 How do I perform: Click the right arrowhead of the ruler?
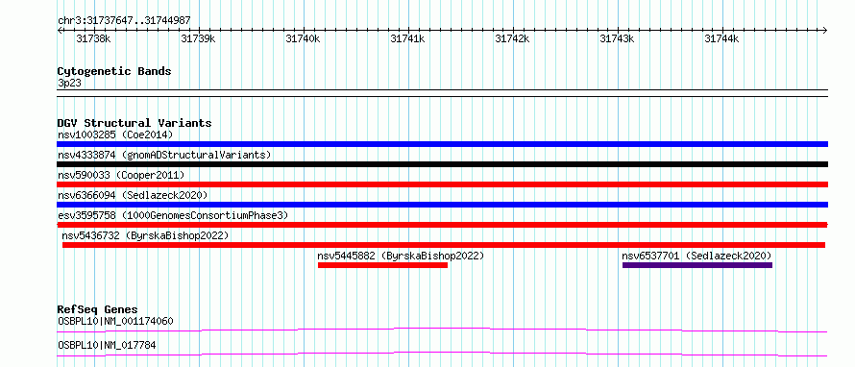point(825,30)
